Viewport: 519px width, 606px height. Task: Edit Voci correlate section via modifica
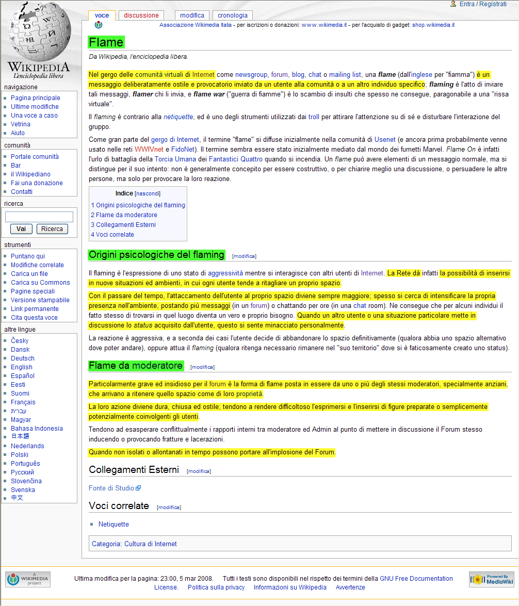[169, 507]
